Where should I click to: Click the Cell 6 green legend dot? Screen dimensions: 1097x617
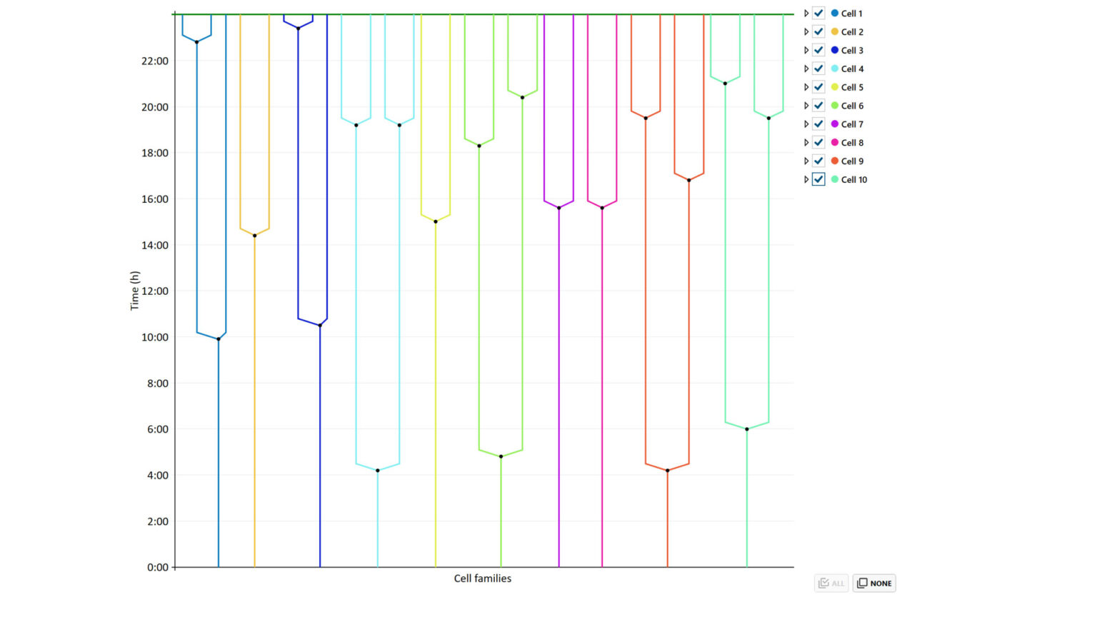834,106
